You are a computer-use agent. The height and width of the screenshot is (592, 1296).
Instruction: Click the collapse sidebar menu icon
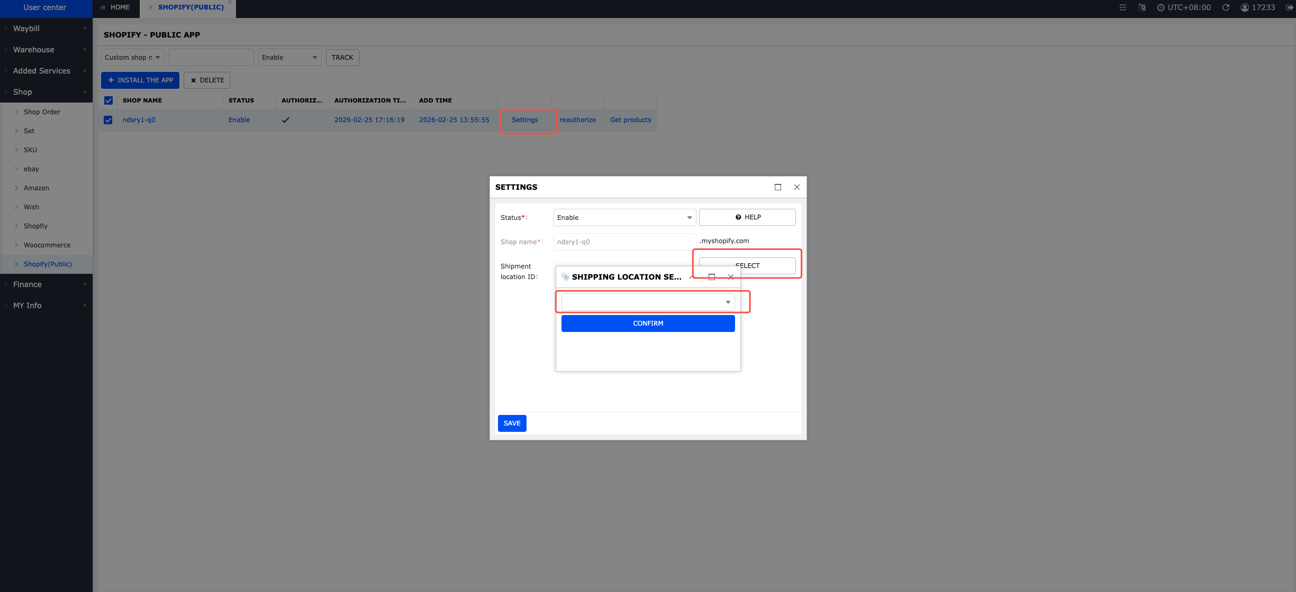tap(1122, 7)
